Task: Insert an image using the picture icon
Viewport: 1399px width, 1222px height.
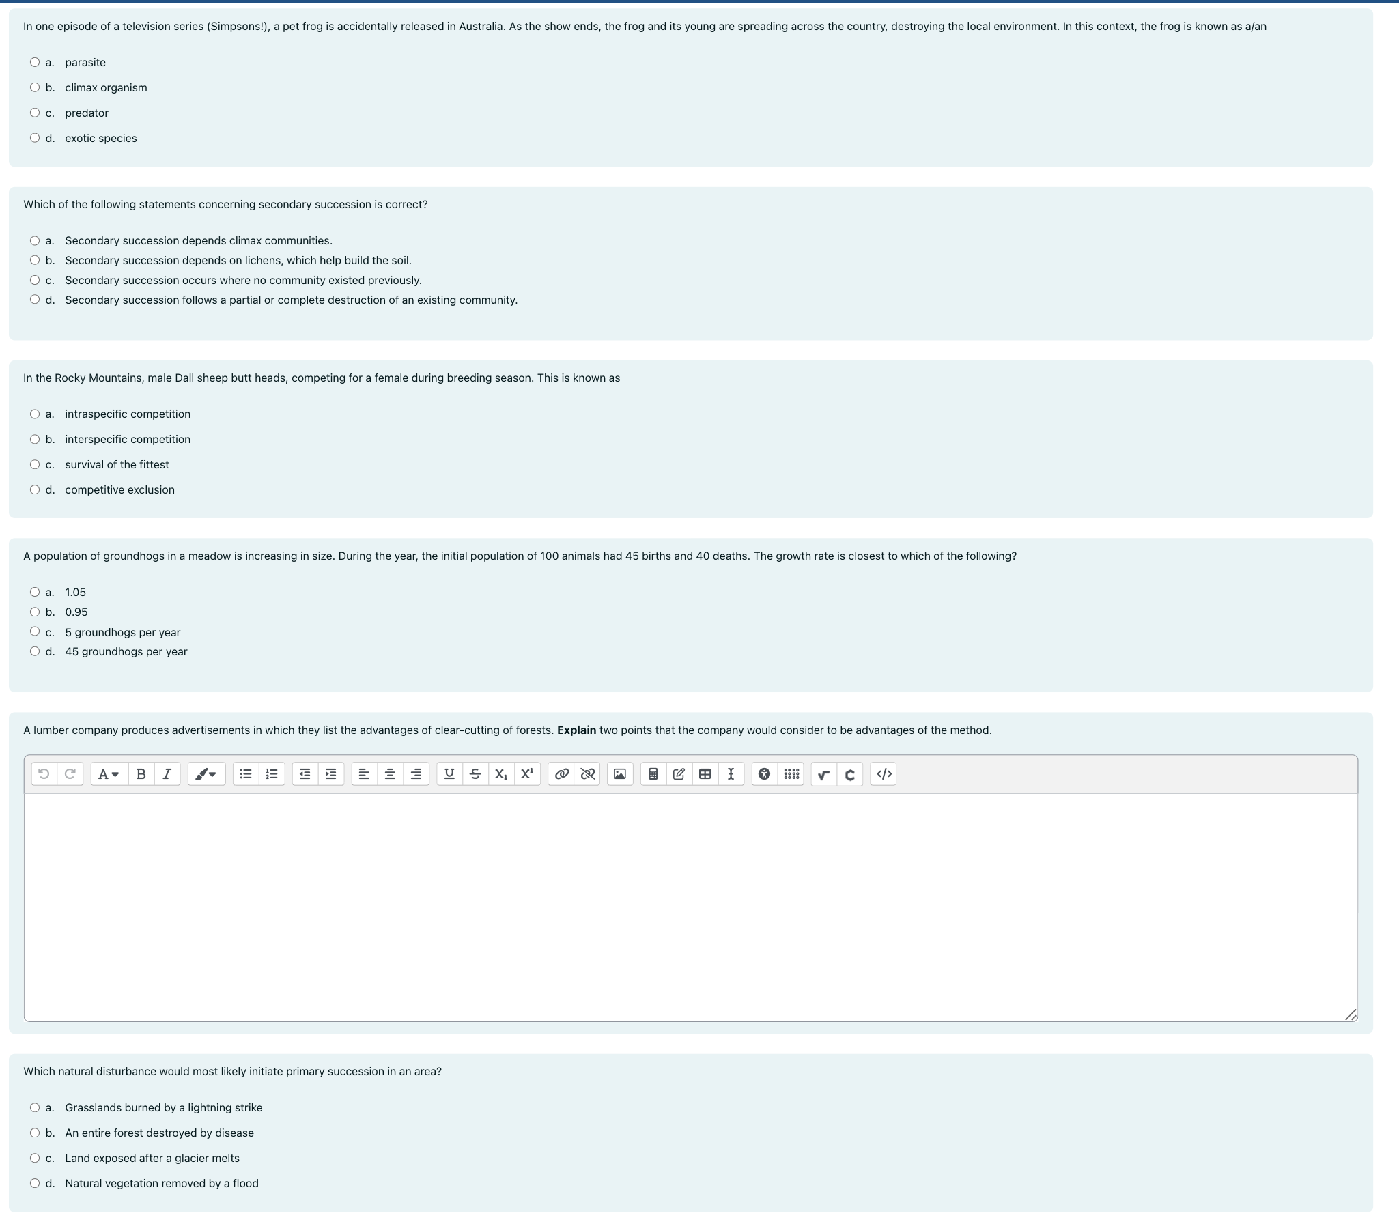Action: pyautogui.click(x=619, y=773)
